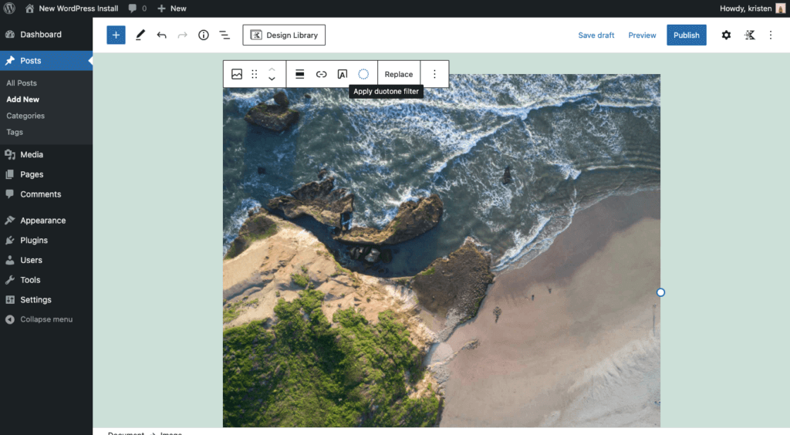Move the image block down

coord(272,79)
